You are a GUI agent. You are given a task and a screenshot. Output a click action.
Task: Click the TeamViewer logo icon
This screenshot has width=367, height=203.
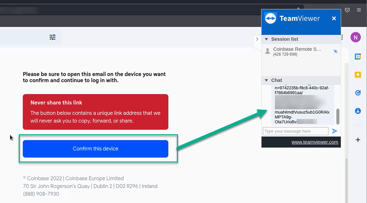(x=271, y=18)
